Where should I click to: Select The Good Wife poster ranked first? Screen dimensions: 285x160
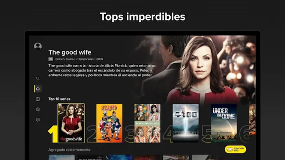click(71, 123)
